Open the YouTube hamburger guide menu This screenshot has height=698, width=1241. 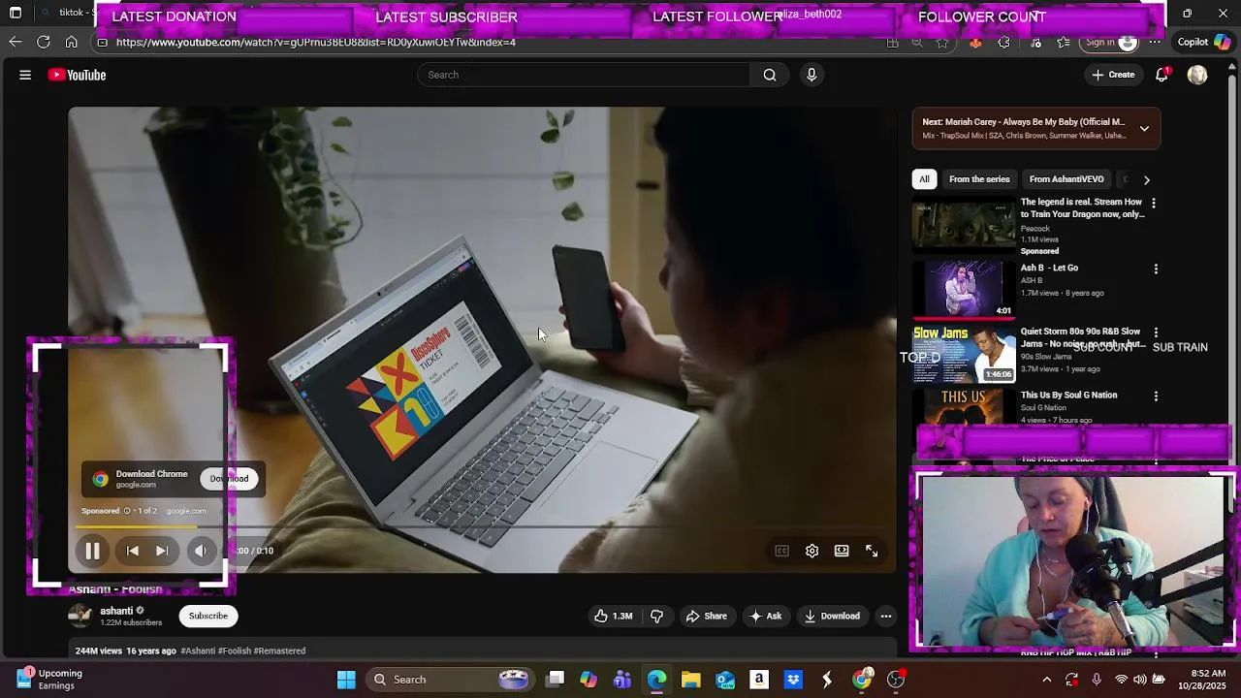pyautogui.click(x=25, y=75)
